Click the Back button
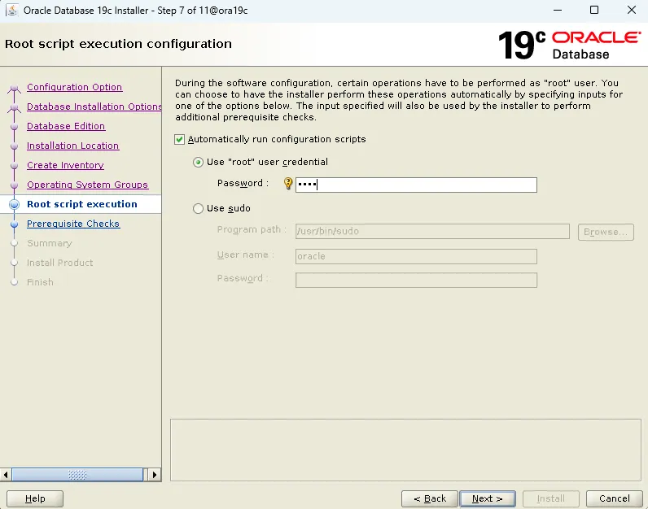The height and width of the screenshot is (509, 648). point(430,498)
